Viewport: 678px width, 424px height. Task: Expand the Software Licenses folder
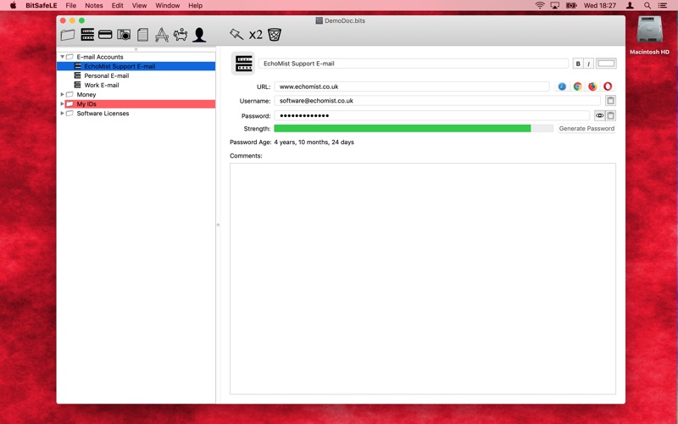tap(62, 114)
